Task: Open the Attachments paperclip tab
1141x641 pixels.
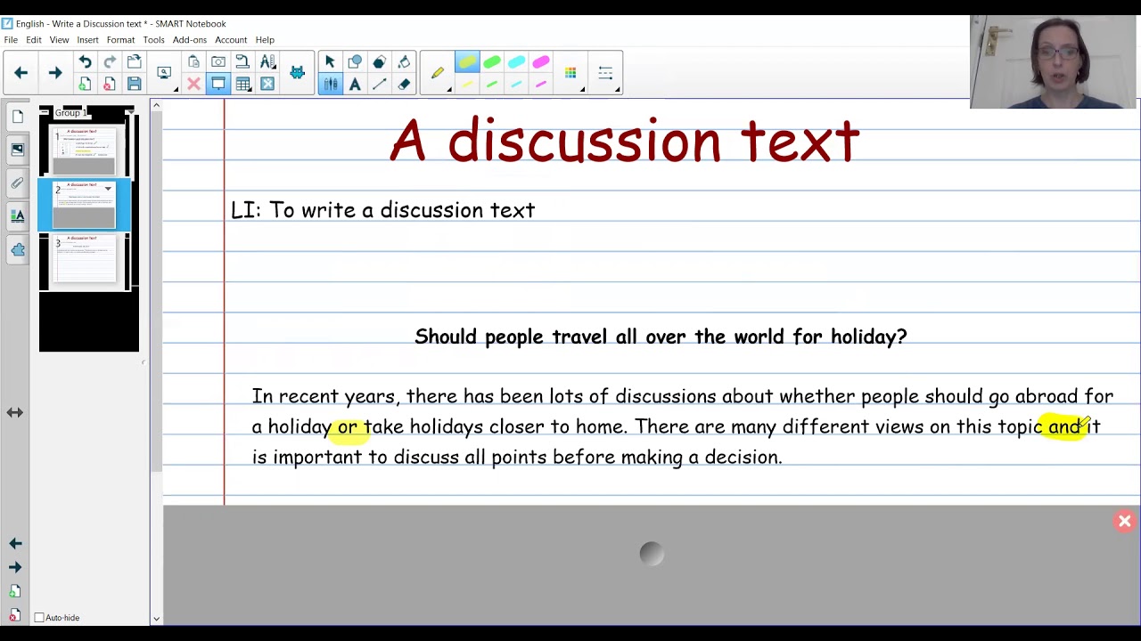Action: click(17, 183)
